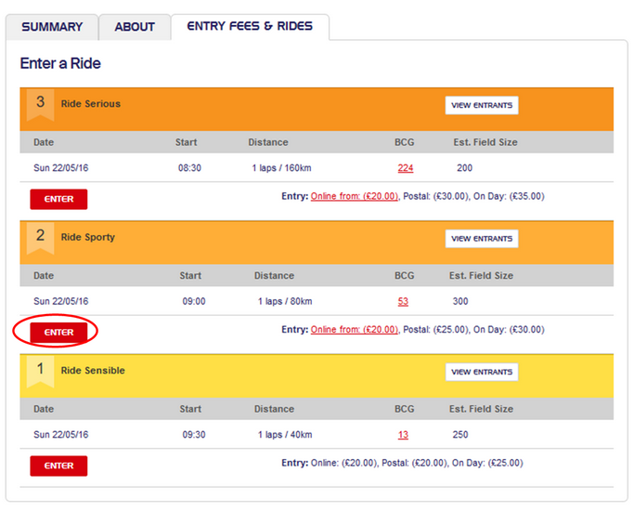This screenshot has width=634, height=512.
Task: Click the Ride Serious title
Action: click(x=91, y=104)
